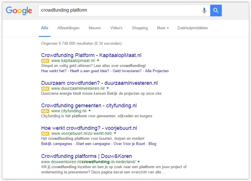Open Crowdfunding platforms Douw&Koren result
This screenshot has width=251, height=181.
pyautogui.click(x=86, y=156)
